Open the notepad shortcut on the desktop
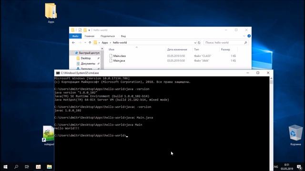 click(x=49, y=136)
